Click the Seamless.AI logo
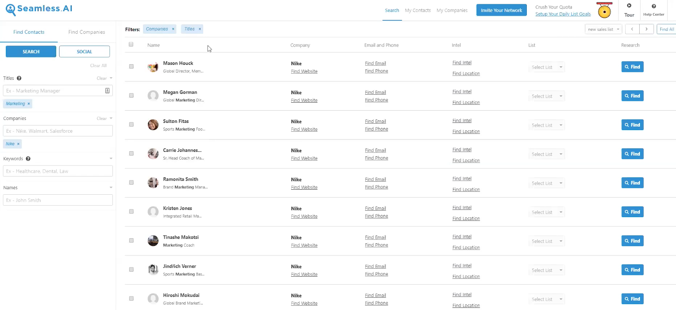Image resolution: width=676 pixels, height=310 pixels. click(39, 9)
